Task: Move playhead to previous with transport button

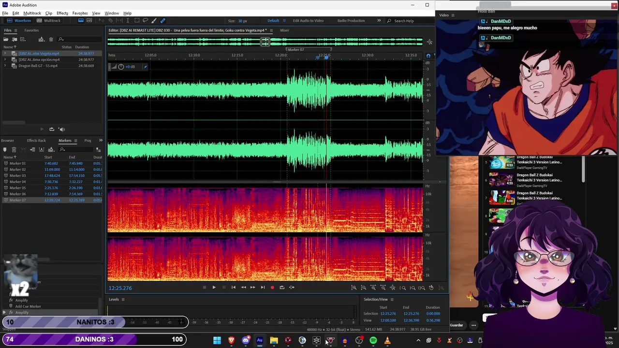Action: click(x=234, y=288)
